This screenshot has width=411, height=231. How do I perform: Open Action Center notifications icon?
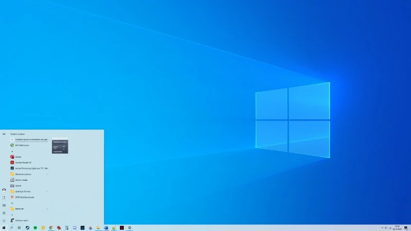tap(406, 228)
